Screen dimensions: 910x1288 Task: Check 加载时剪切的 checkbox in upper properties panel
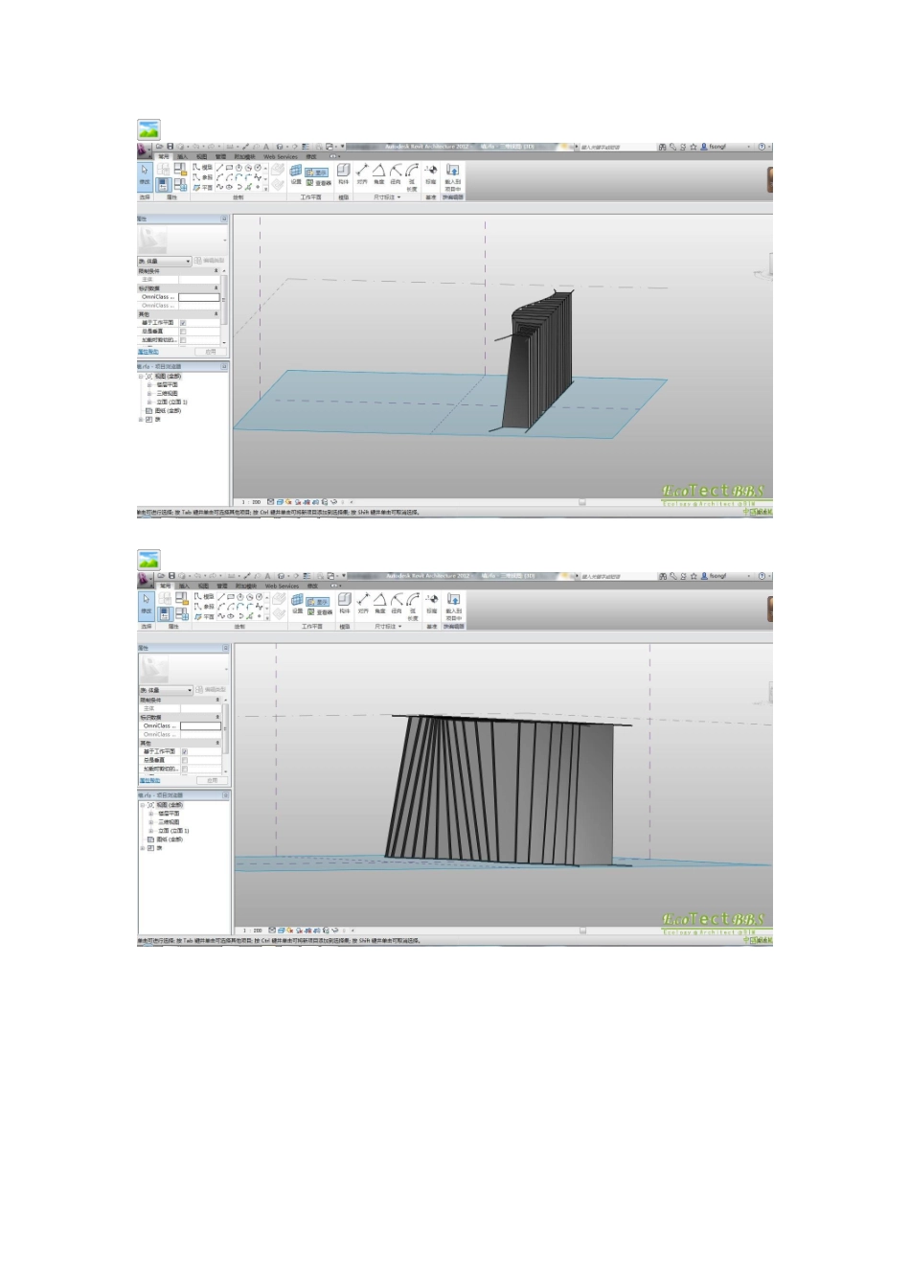183,340
